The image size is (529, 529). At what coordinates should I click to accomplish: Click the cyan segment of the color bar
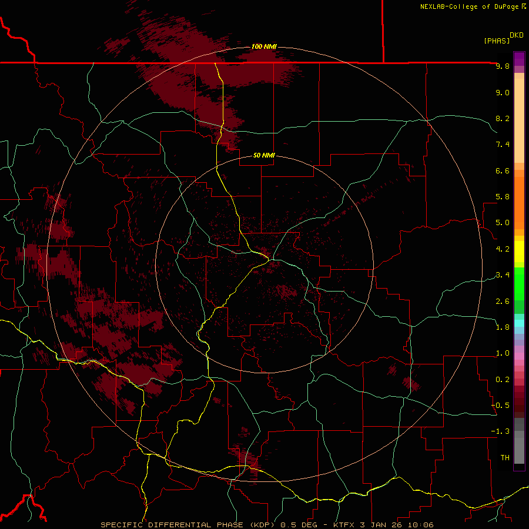click(519, 323)
